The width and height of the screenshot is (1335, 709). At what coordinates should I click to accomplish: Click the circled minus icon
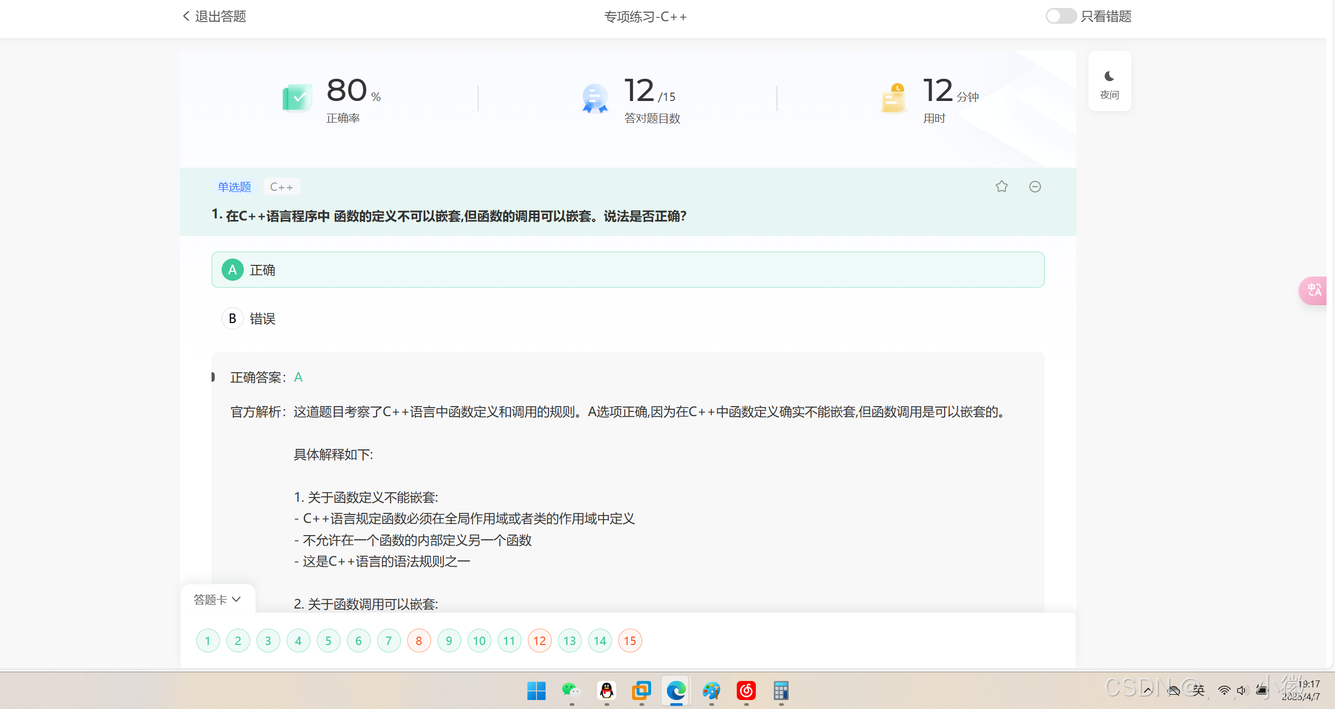point(1035,187)
